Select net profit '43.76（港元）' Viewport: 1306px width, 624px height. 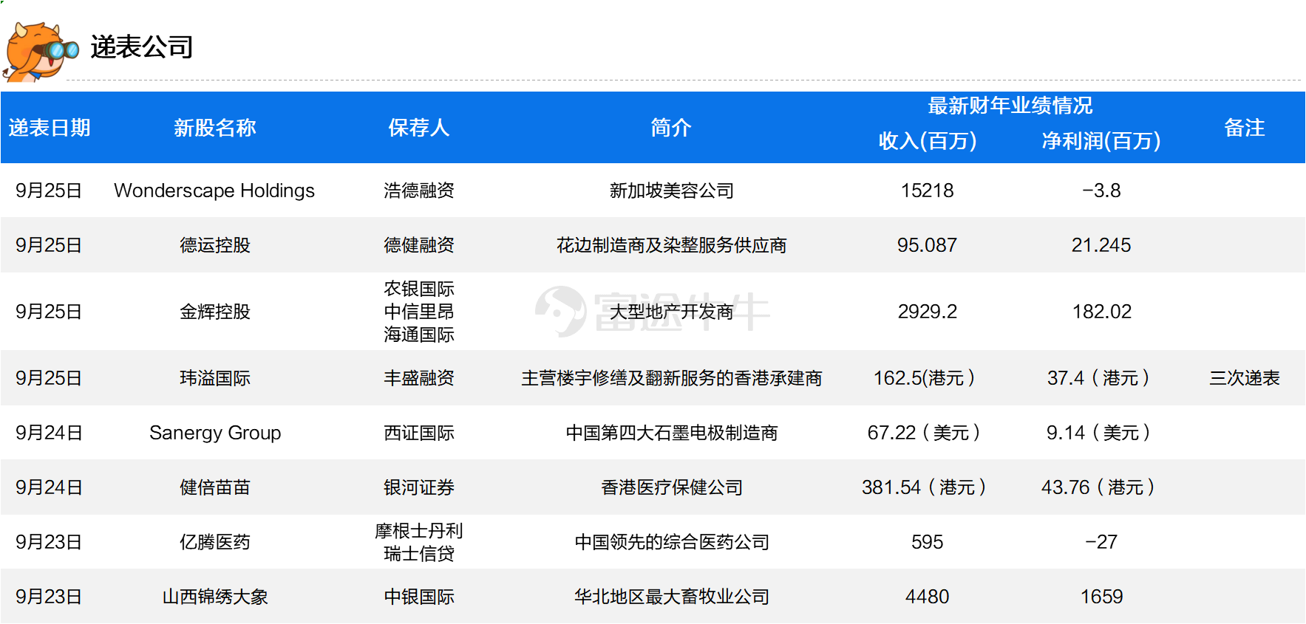[x=1099, y=487]
